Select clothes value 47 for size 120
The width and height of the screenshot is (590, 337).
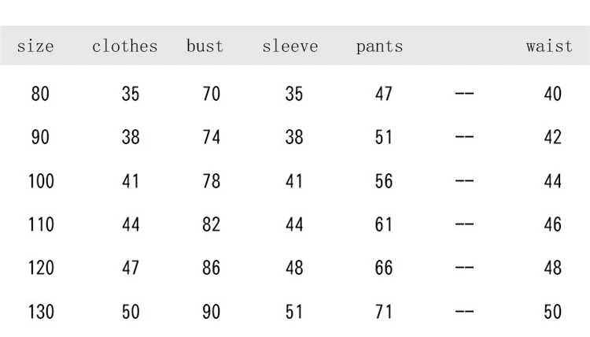(131, 268)
